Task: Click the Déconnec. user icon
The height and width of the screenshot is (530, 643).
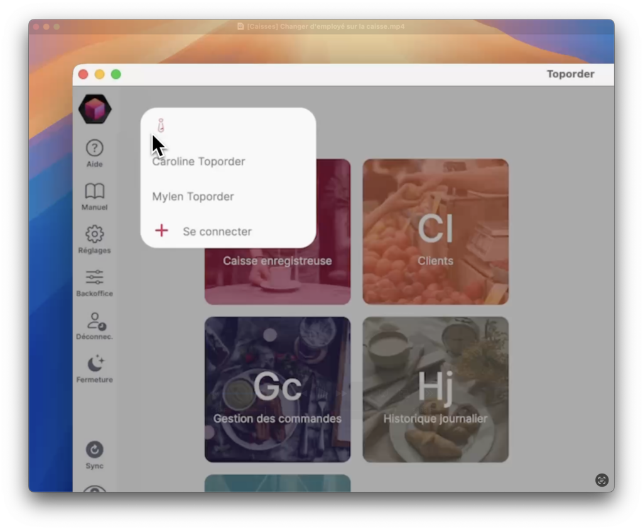Action: 95,321
